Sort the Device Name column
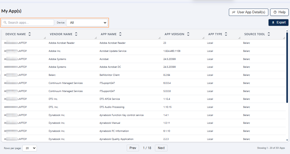This screenshot has width=290, height=154. (x=30, y=34)
